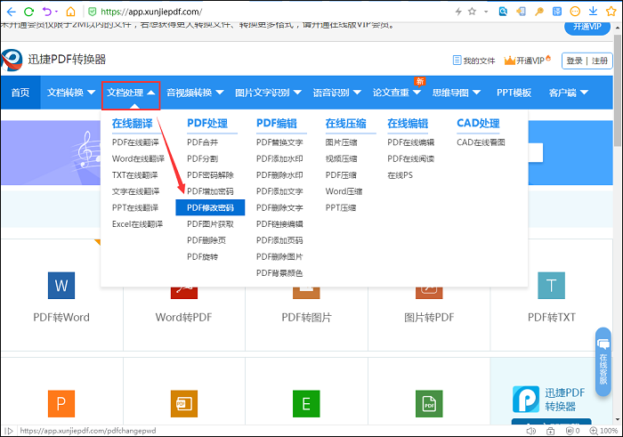This screenshot has height=437, width=623.
Task: Select PDF图片获取 menu item
Action: pos(210,224)
